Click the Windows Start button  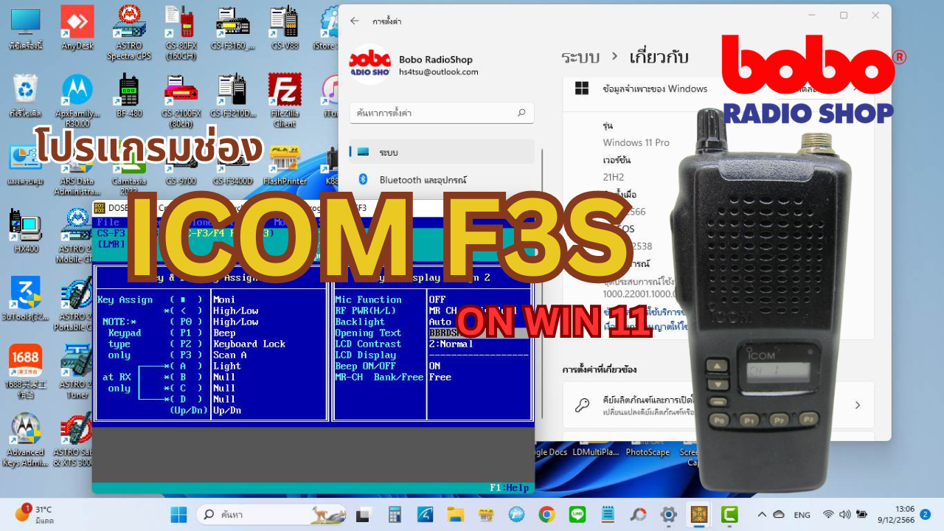coord(179,514)
